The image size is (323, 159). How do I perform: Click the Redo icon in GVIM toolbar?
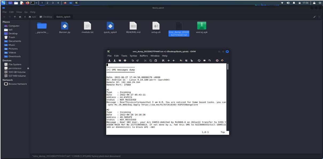coord(137,61)
